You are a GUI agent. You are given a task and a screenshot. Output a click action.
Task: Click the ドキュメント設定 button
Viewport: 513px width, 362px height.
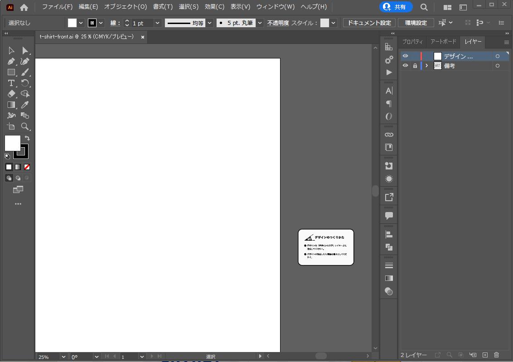coord(369,23)
